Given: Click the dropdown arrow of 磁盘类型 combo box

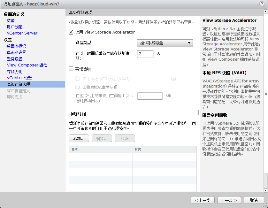Looking at the screenshot, I should click(x=189, y=43).
